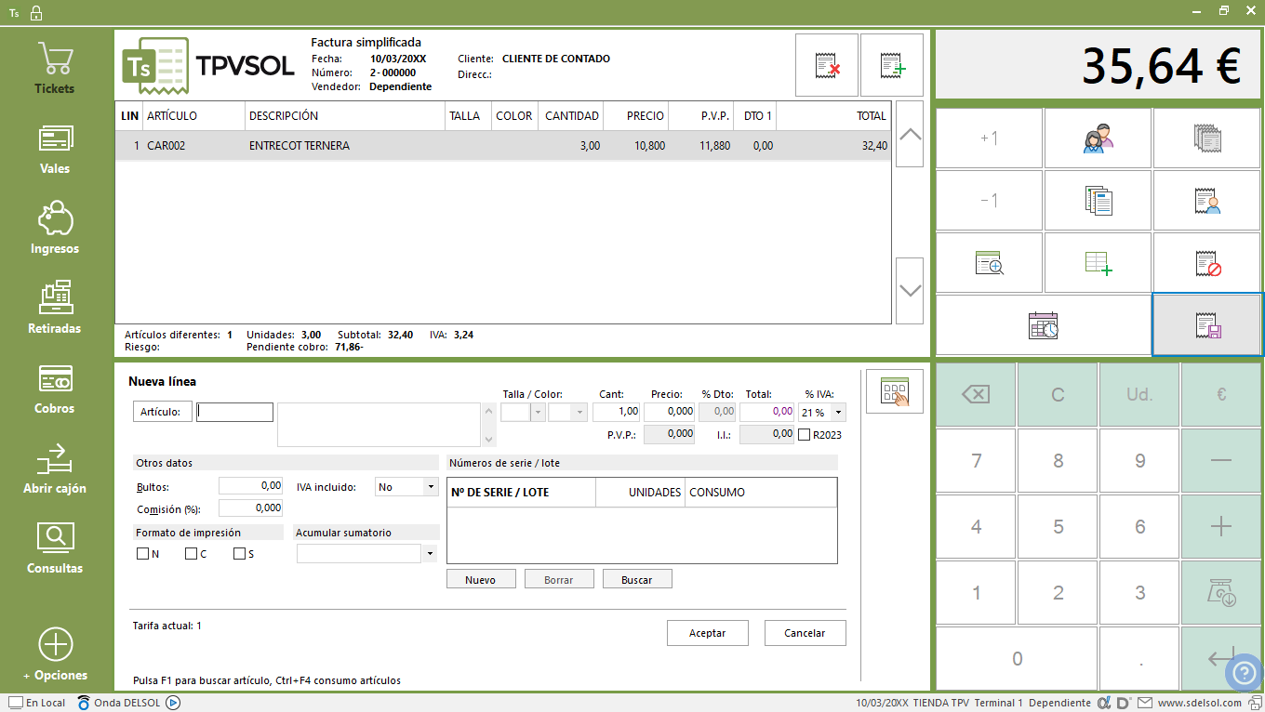The image size is (1265, 712).
Task: Check the S print format box
Action: pyautogui.click(x=239, y=554)
